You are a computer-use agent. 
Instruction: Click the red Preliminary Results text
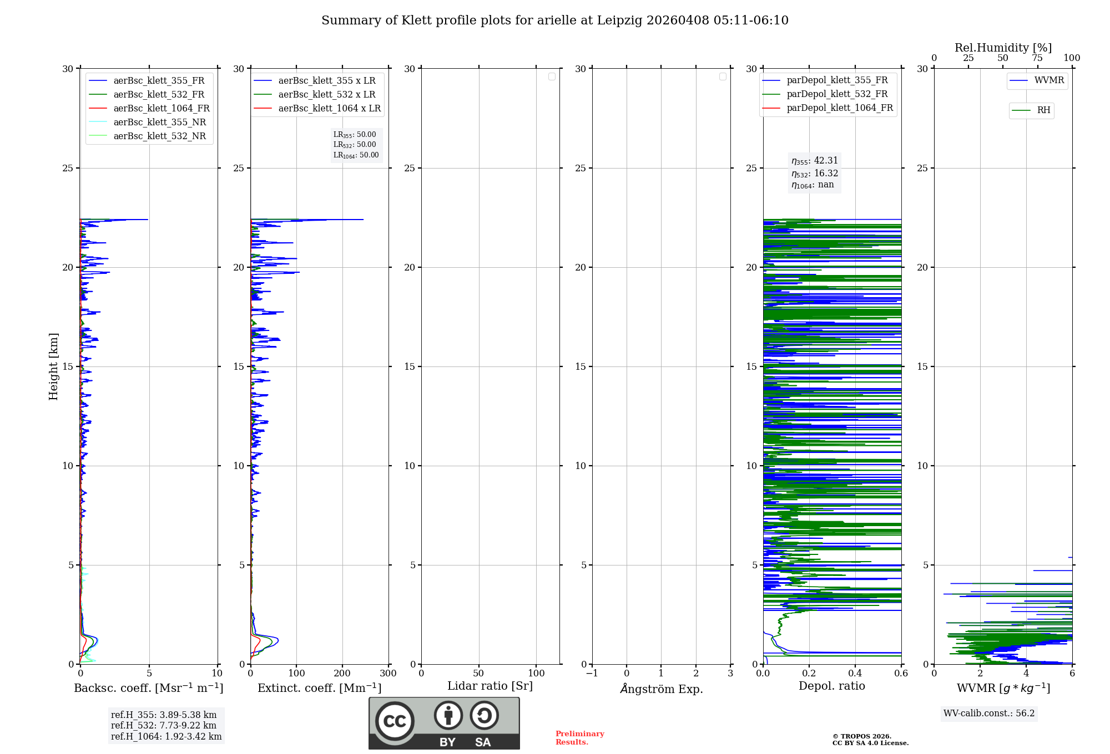579,738
